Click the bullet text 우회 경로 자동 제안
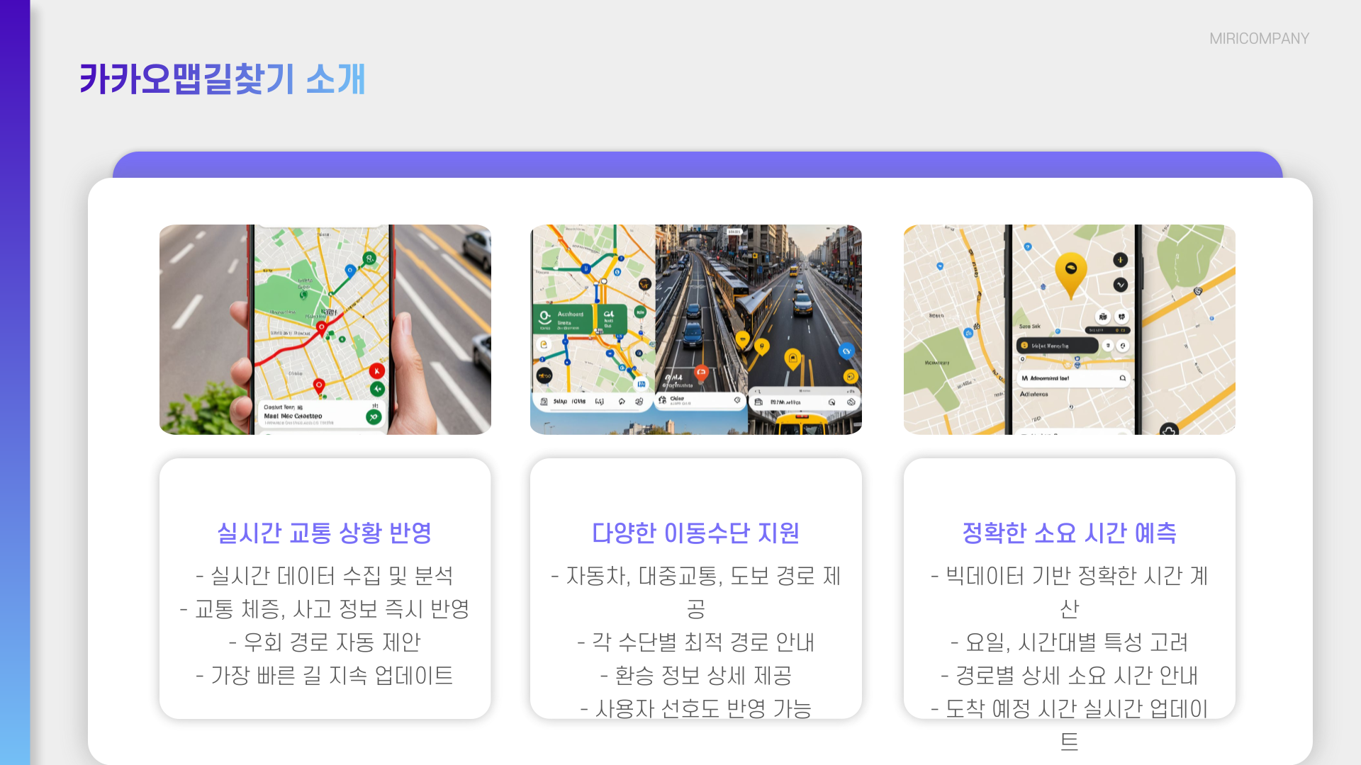Image resolution: width=1361 pixels, height=765 pixels. pyautogui.click(x=325, y=642)
